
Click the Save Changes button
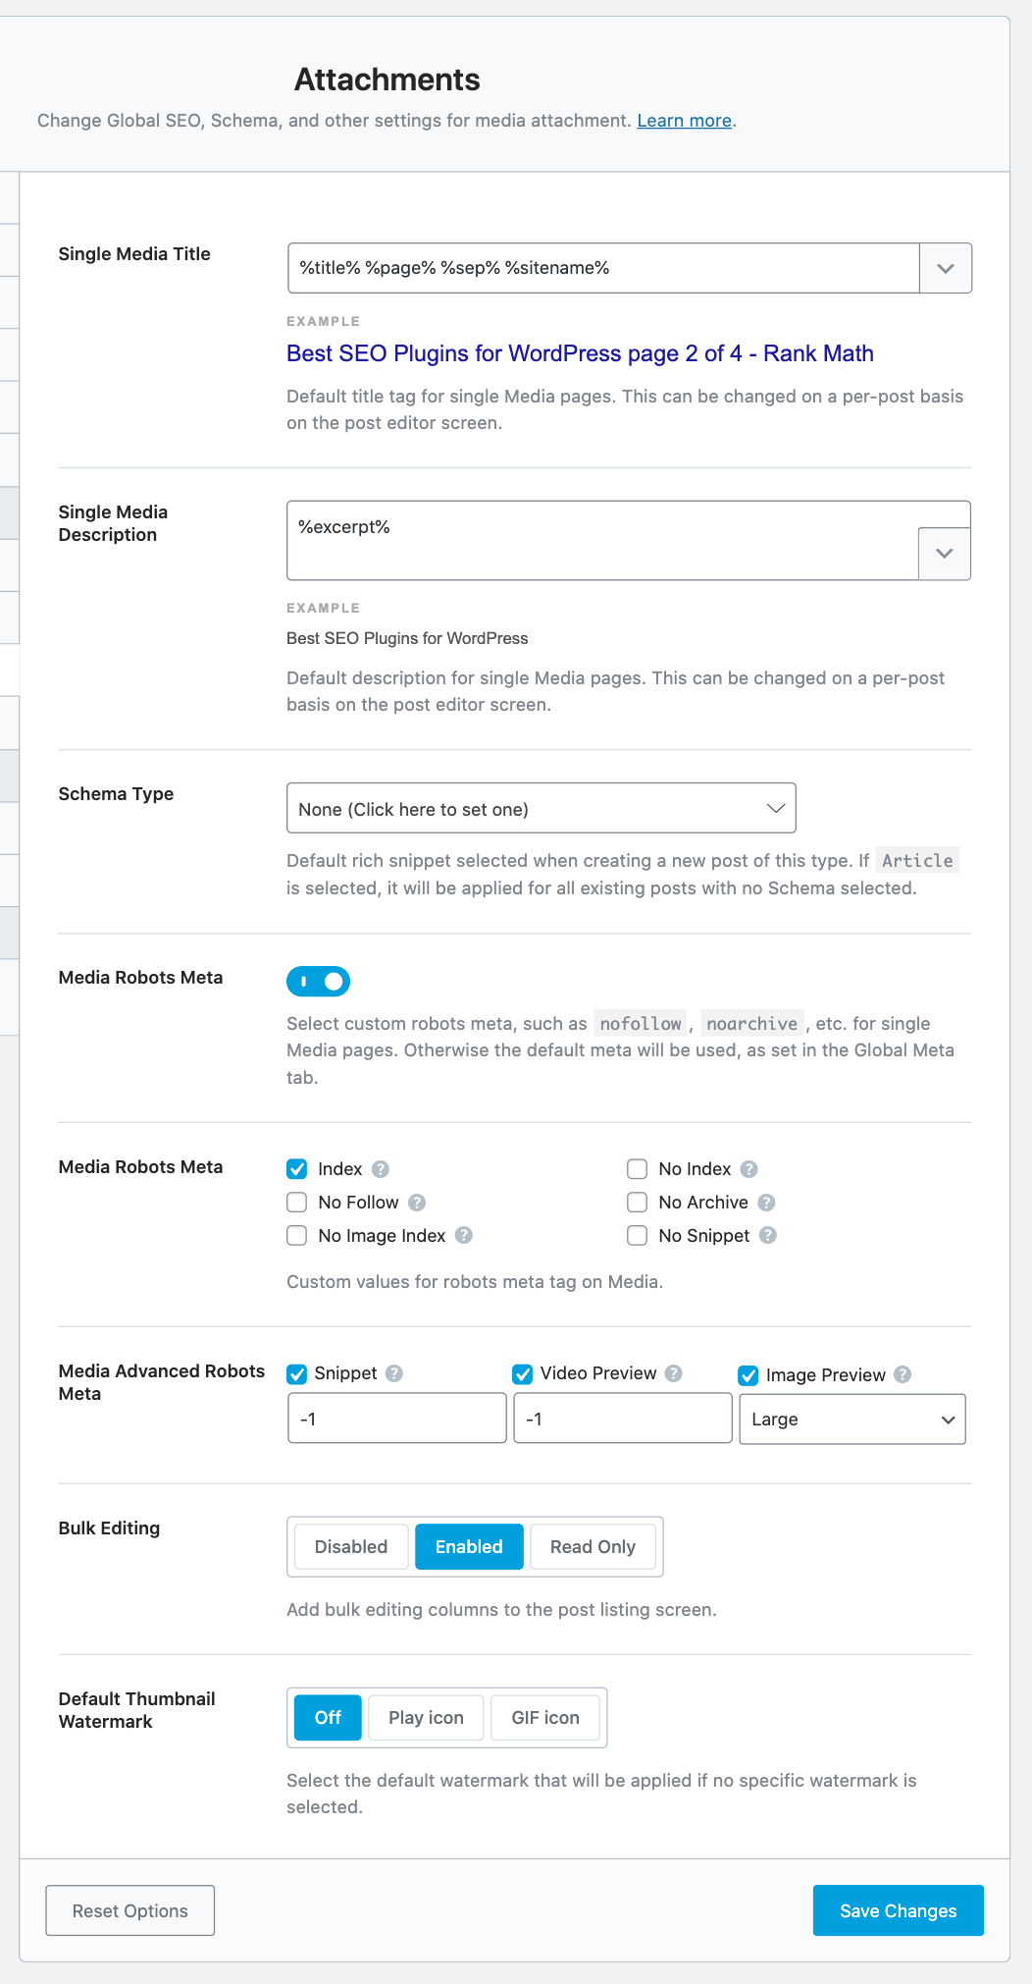tap(897, 1909)
